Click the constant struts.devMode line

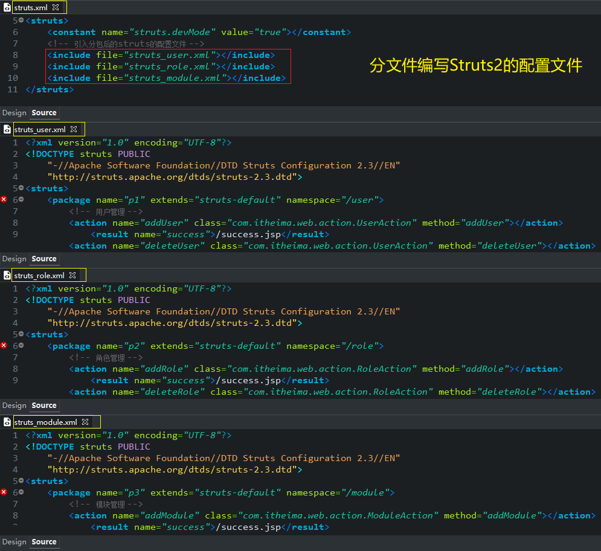[199, 32]
